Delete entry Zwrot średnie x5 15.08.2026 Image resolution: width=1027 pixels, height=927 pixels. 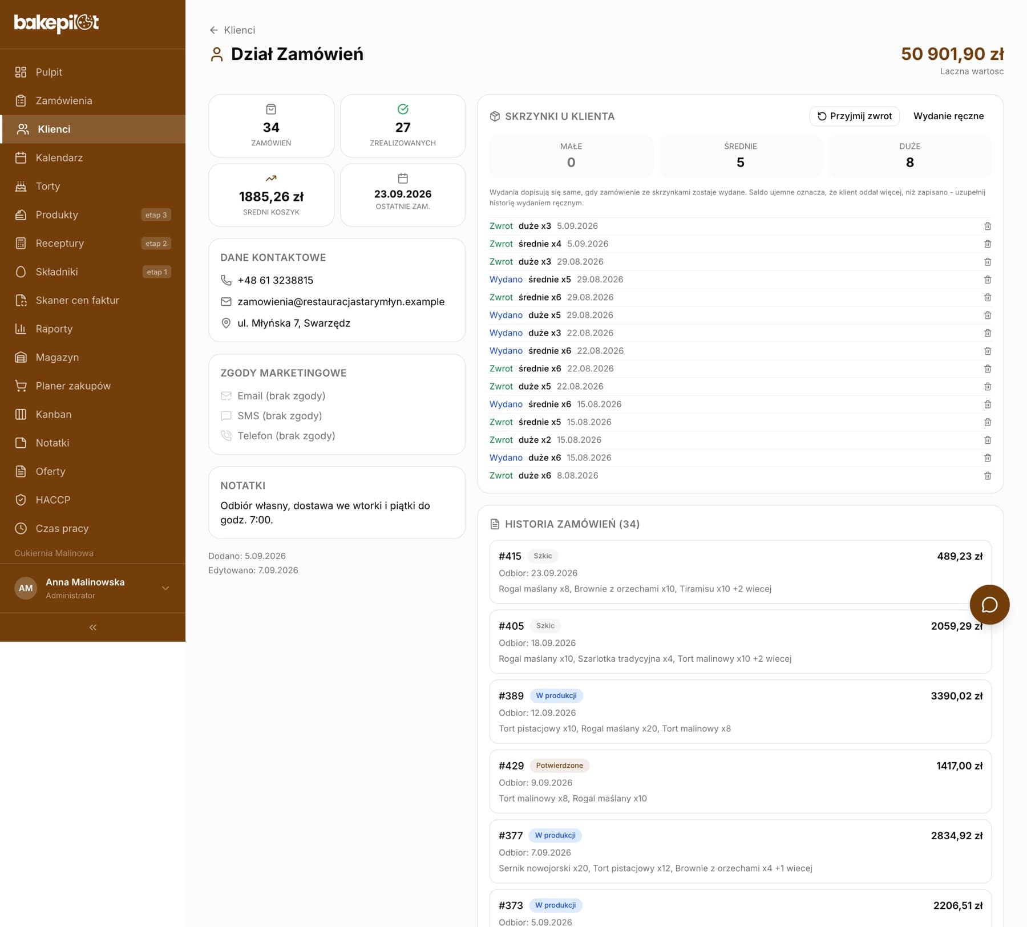(x=987, y=422)
